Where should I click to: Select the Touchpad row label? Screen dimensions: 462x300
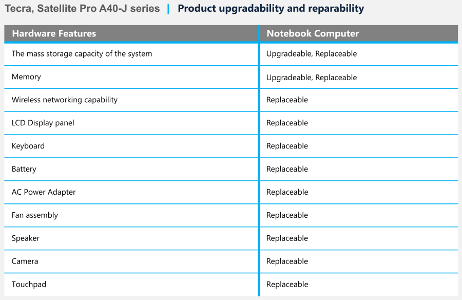[x=29, y=285]
